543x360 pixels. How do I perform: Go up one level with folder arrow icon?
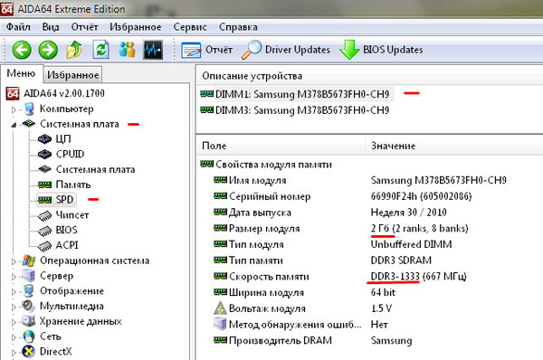tap(74, 50)
